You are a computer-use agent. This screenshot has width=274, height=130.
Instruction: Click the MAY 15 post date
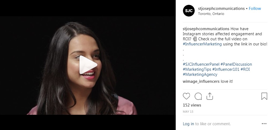188,112
